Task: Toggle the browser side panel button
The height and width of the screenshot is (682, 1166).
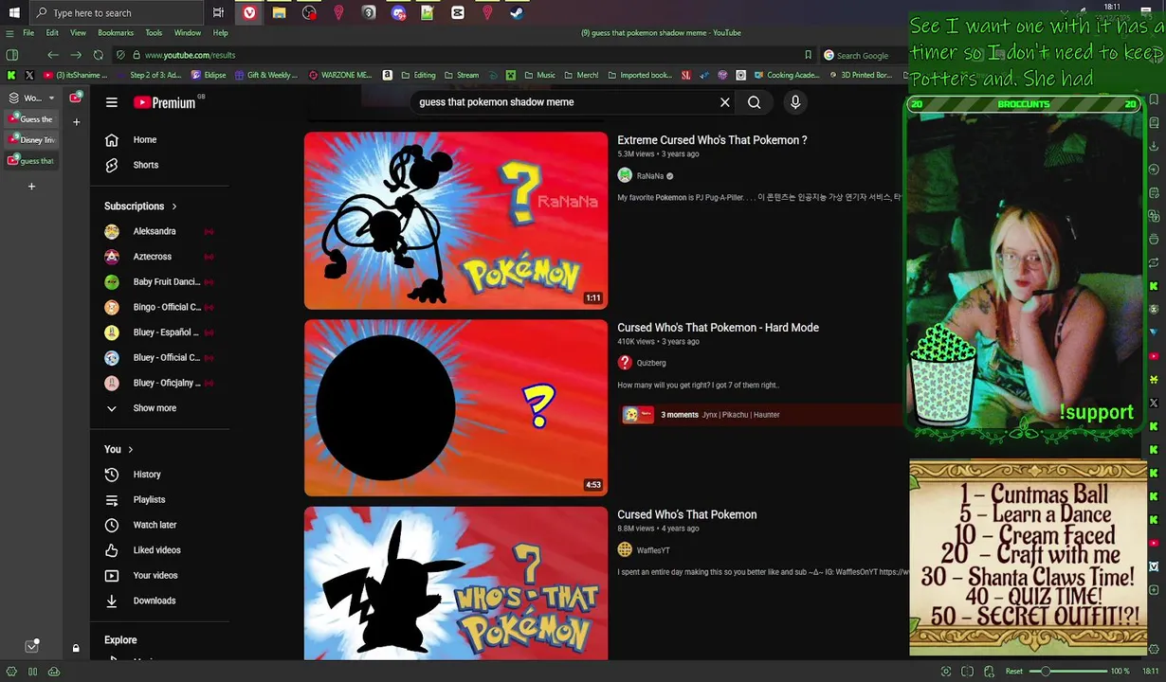Action: pos(12,55)
